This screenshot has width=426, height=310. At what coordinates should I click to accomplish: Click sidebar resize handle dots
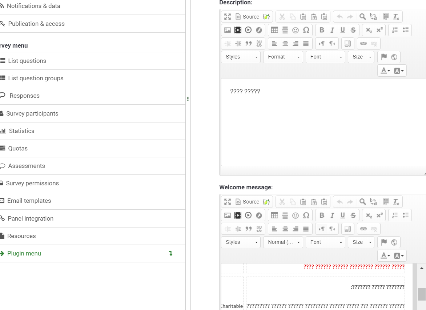coord(188,98)
